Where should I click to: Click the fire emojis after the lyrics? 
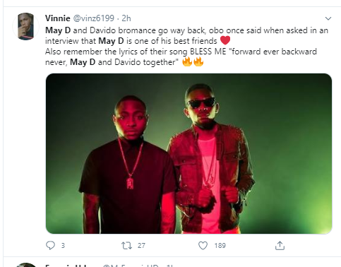[193, 62]
